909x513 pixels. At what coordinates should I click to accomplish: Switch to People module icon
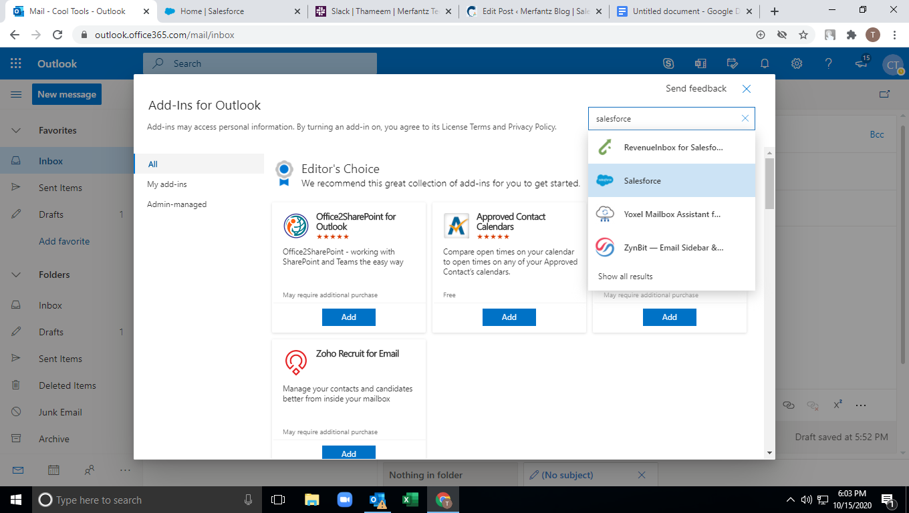click(x=90, y=470)
